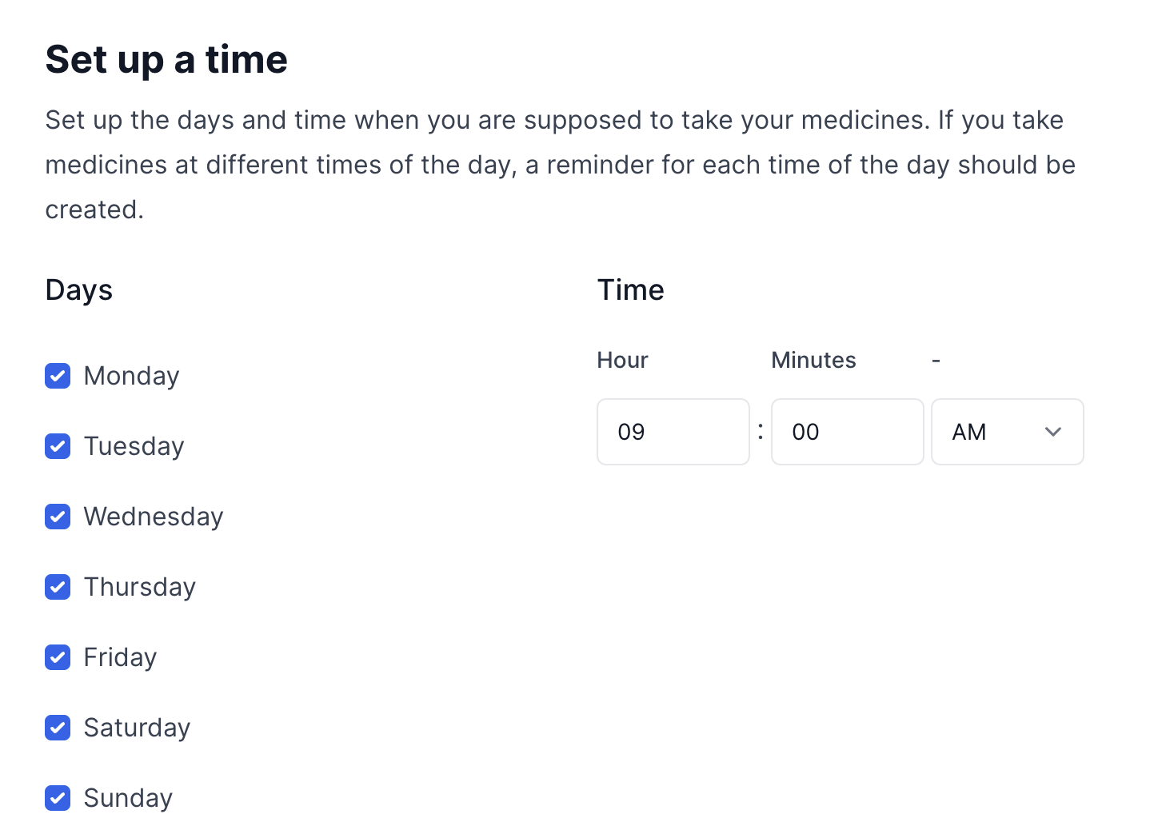Click the Minutes field label

click(x=813, y=360)
